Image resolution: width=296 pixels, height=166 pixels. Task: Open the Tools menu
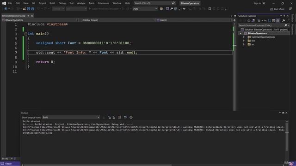pyautogui.click(x=92, y=3)
